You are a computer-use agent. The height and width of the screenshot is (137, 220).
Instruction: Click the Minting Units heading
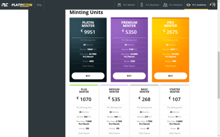click(x=86, y=12)
